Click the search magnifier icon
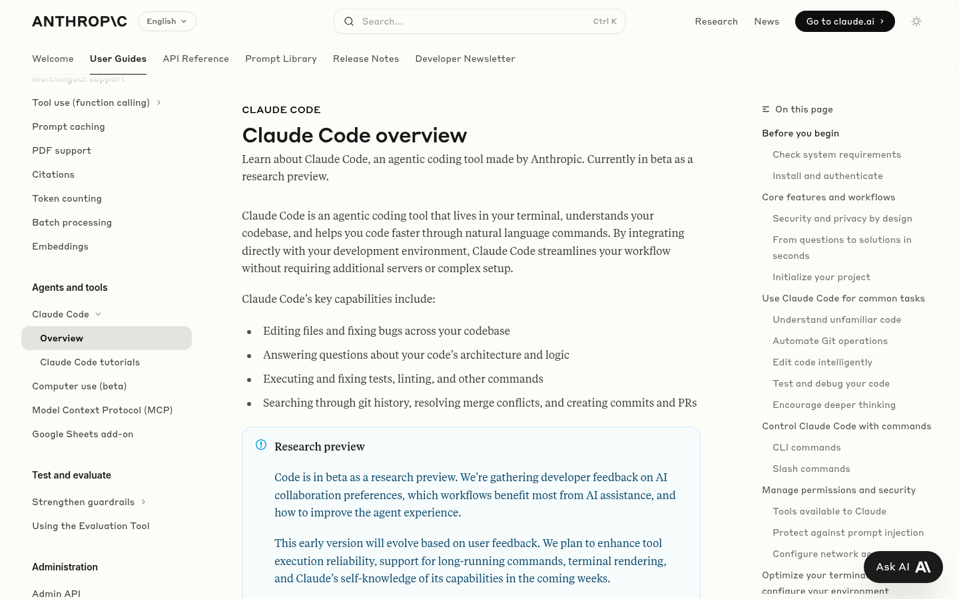Image resolution: width=959 pixels, height=599 pixels. [349, 21]
